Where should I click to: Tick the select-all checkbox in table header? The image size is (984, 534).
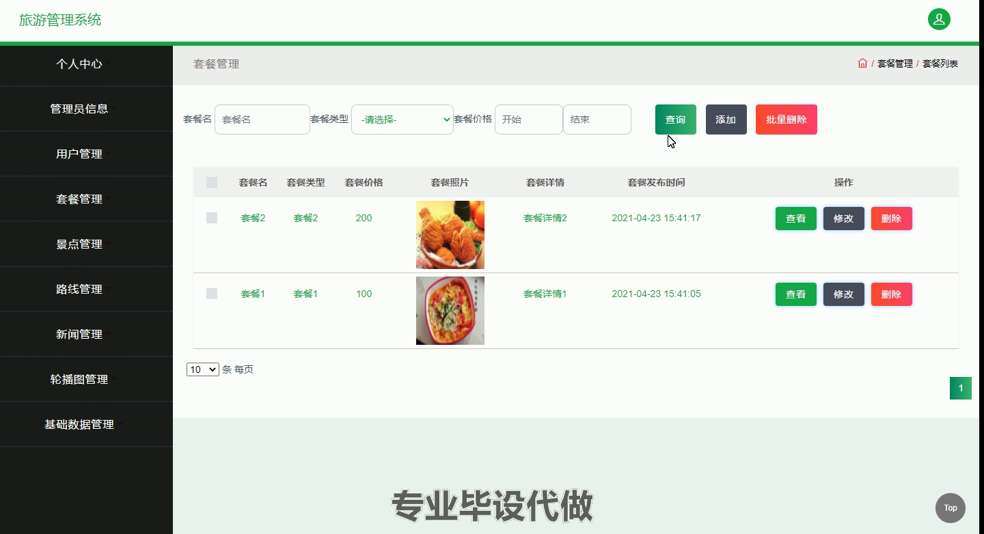pyautogui.click(x=212, y=182)
